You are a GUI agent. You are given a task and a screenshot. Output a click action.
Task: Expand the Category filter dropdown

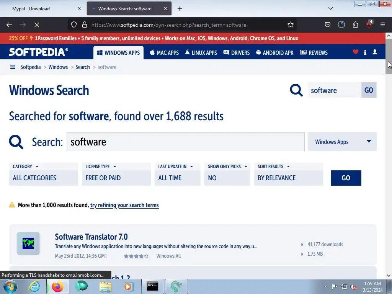coord(44,174)
